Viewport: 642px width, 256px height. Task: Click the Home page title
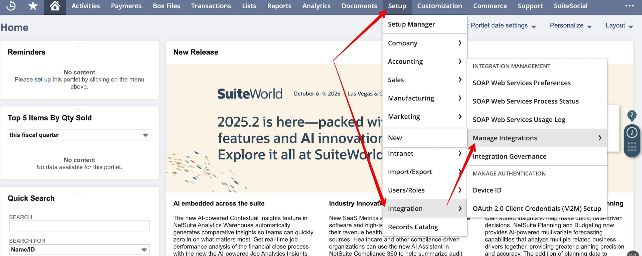(14, 27)
